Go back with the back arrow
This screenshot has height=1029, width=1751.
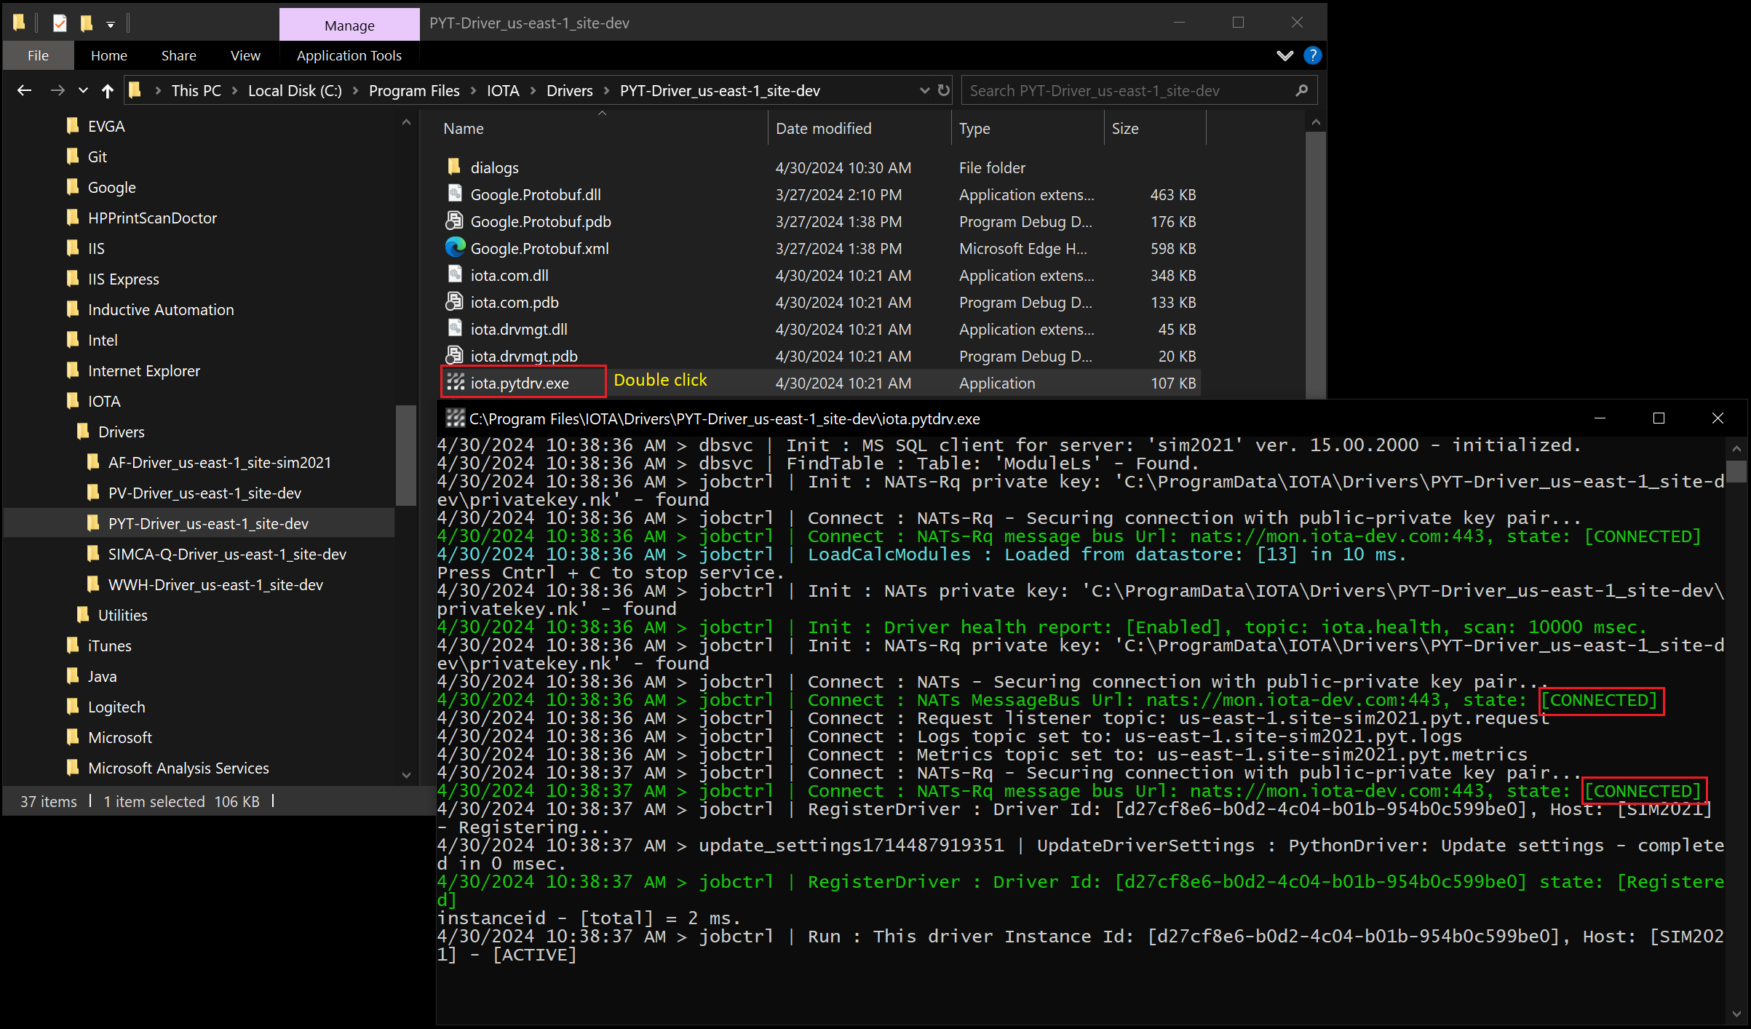[24, 90]
